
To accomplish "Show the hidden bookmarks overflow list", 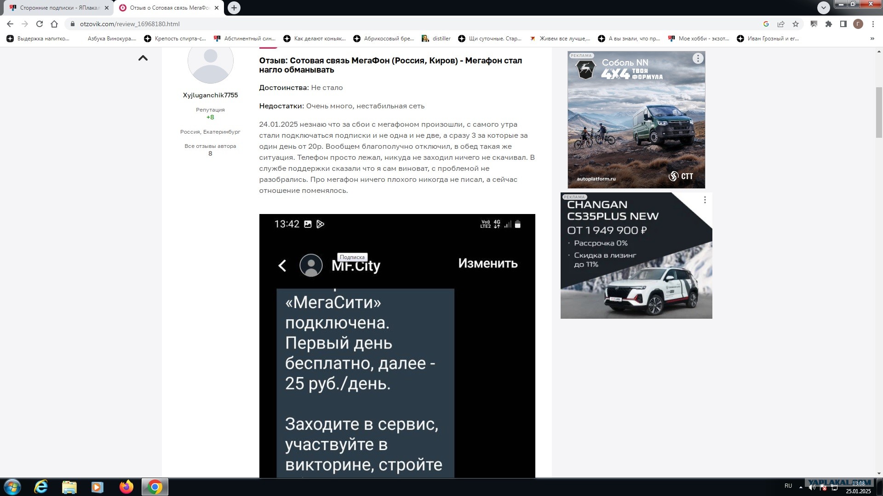I will 872,39.
